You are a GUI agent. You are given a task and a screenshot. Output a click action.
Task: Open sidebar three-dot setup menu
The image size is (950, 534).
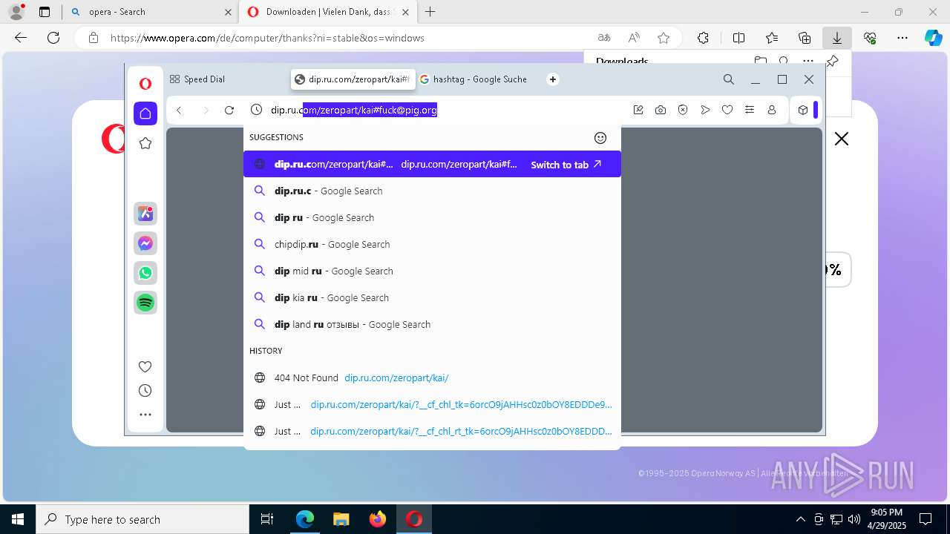145,415
